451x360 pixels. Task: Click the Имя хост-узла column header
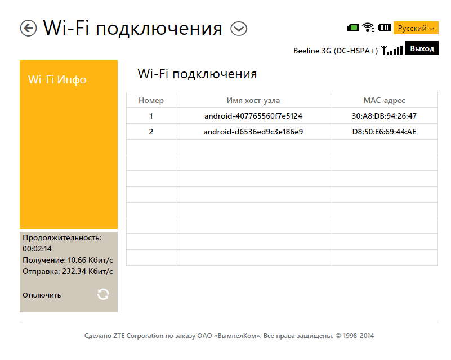click(x=253, y=100)
